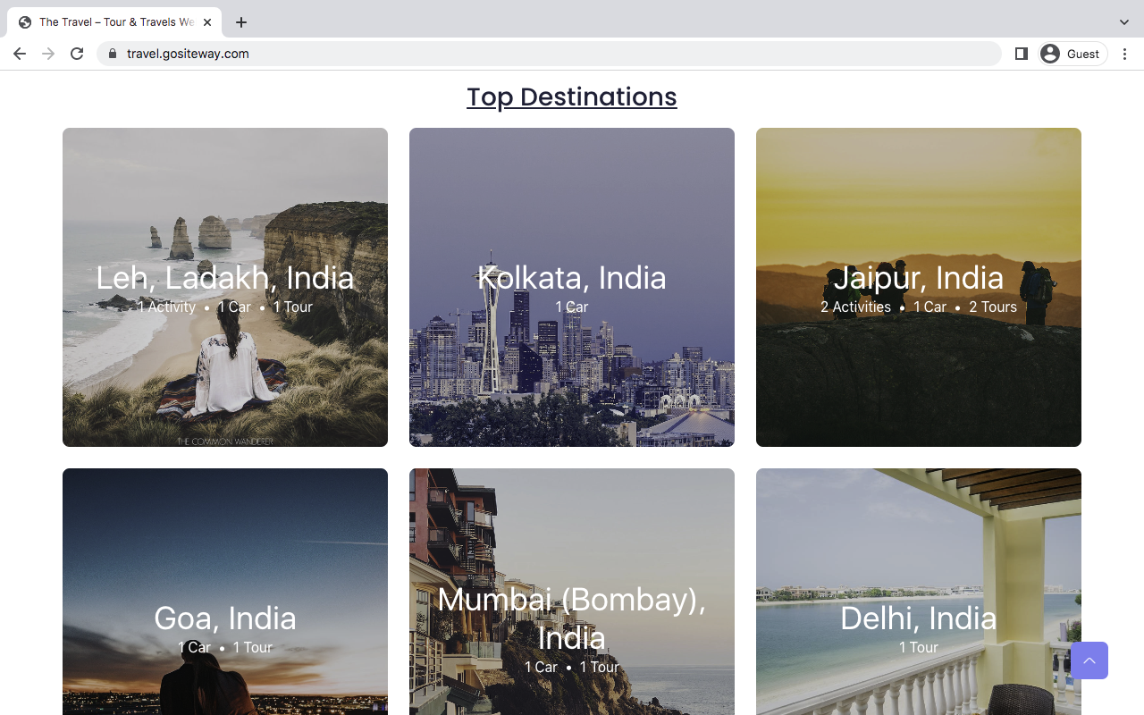1144x715 pixels.
Task: Click the Top Destinations heading
Action: [x=572, y=97]
